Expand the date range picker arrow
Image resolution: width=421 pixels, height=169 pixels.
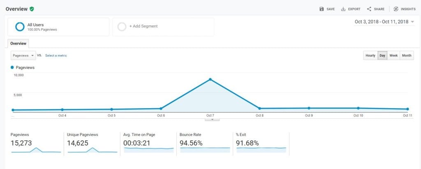pyautogui.click(x=412, y=22)
